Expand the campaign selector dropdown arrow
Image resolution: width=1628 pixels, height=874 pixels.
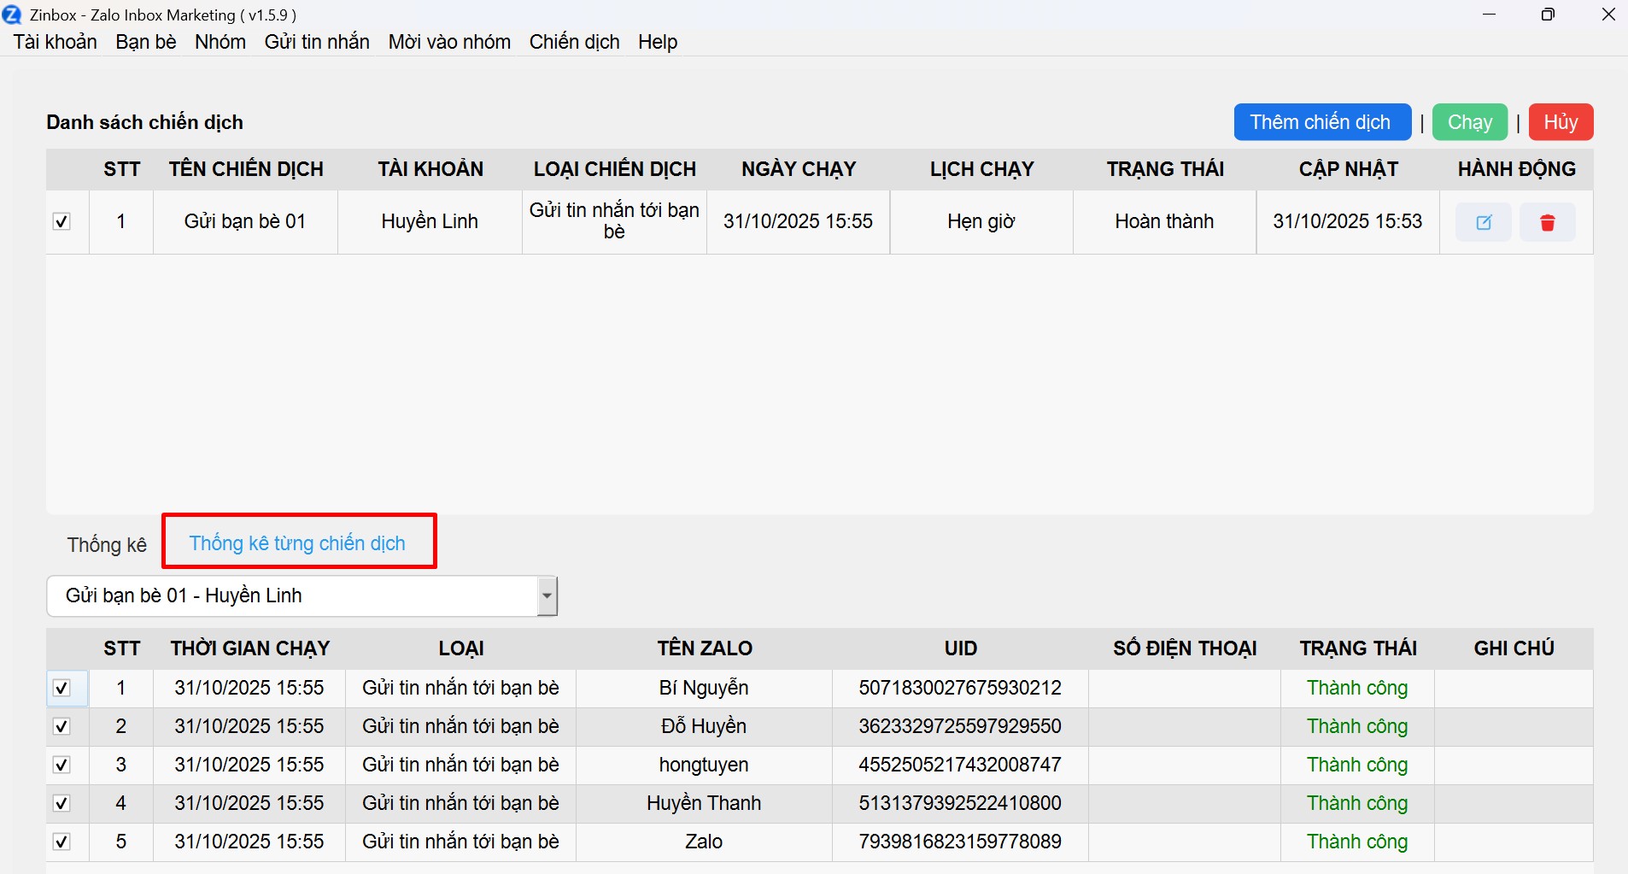pos(547,596)
